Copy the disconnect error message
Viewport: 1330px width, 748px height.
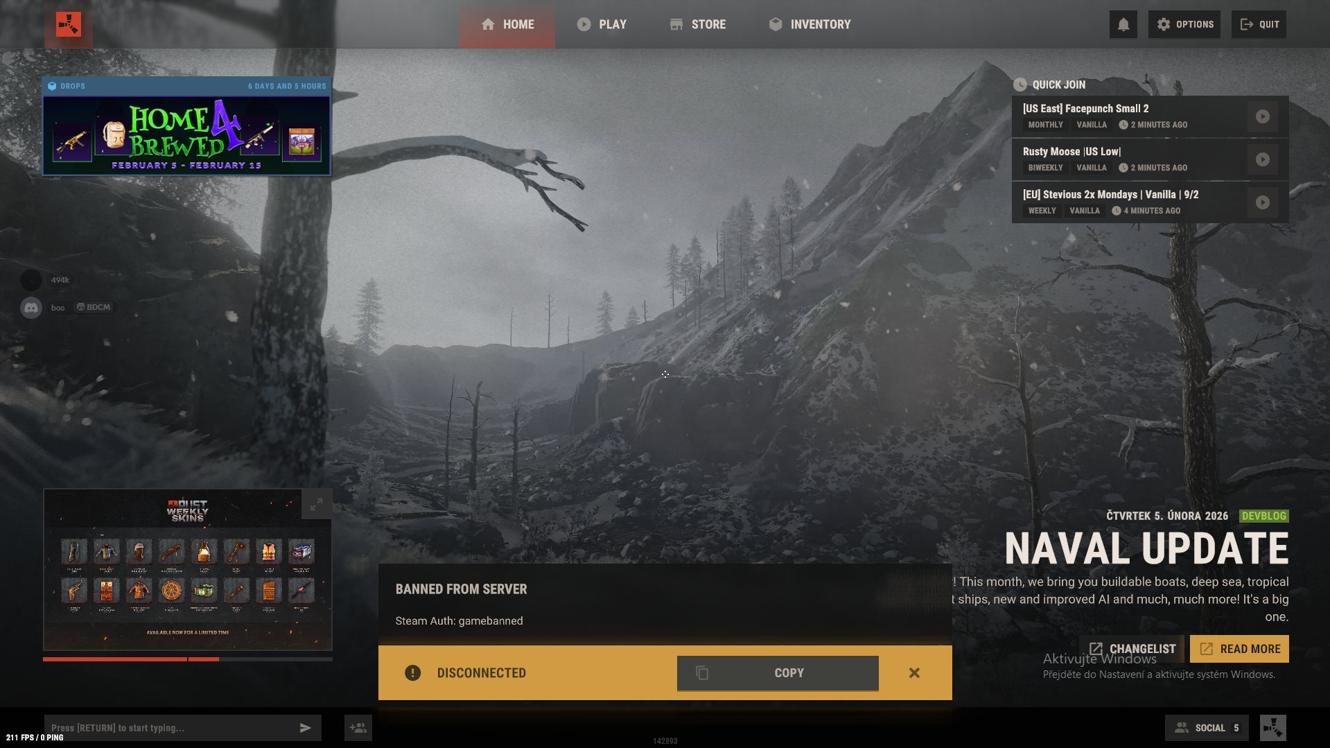click(x=778, y=673)
